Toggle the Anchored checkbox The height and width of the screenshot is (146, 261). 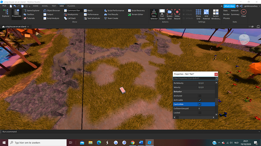click(200, 96)
